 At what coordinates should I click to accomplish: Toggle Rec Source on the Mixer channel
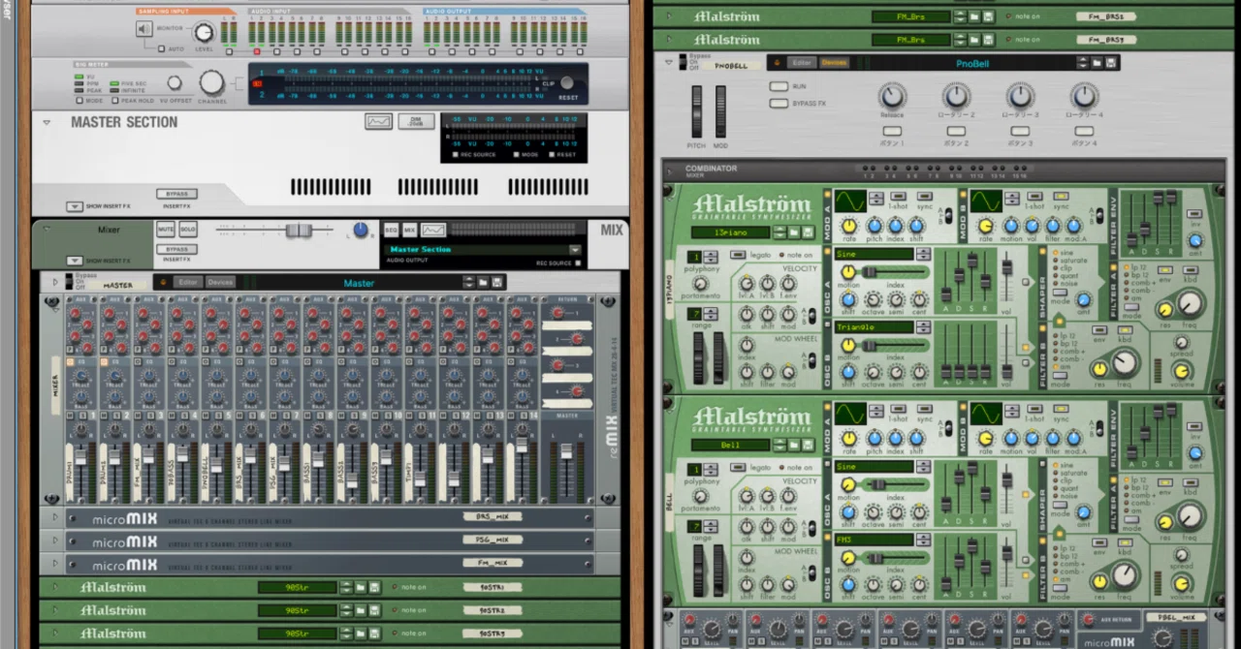pyautogui.click(x=578, y=263)
